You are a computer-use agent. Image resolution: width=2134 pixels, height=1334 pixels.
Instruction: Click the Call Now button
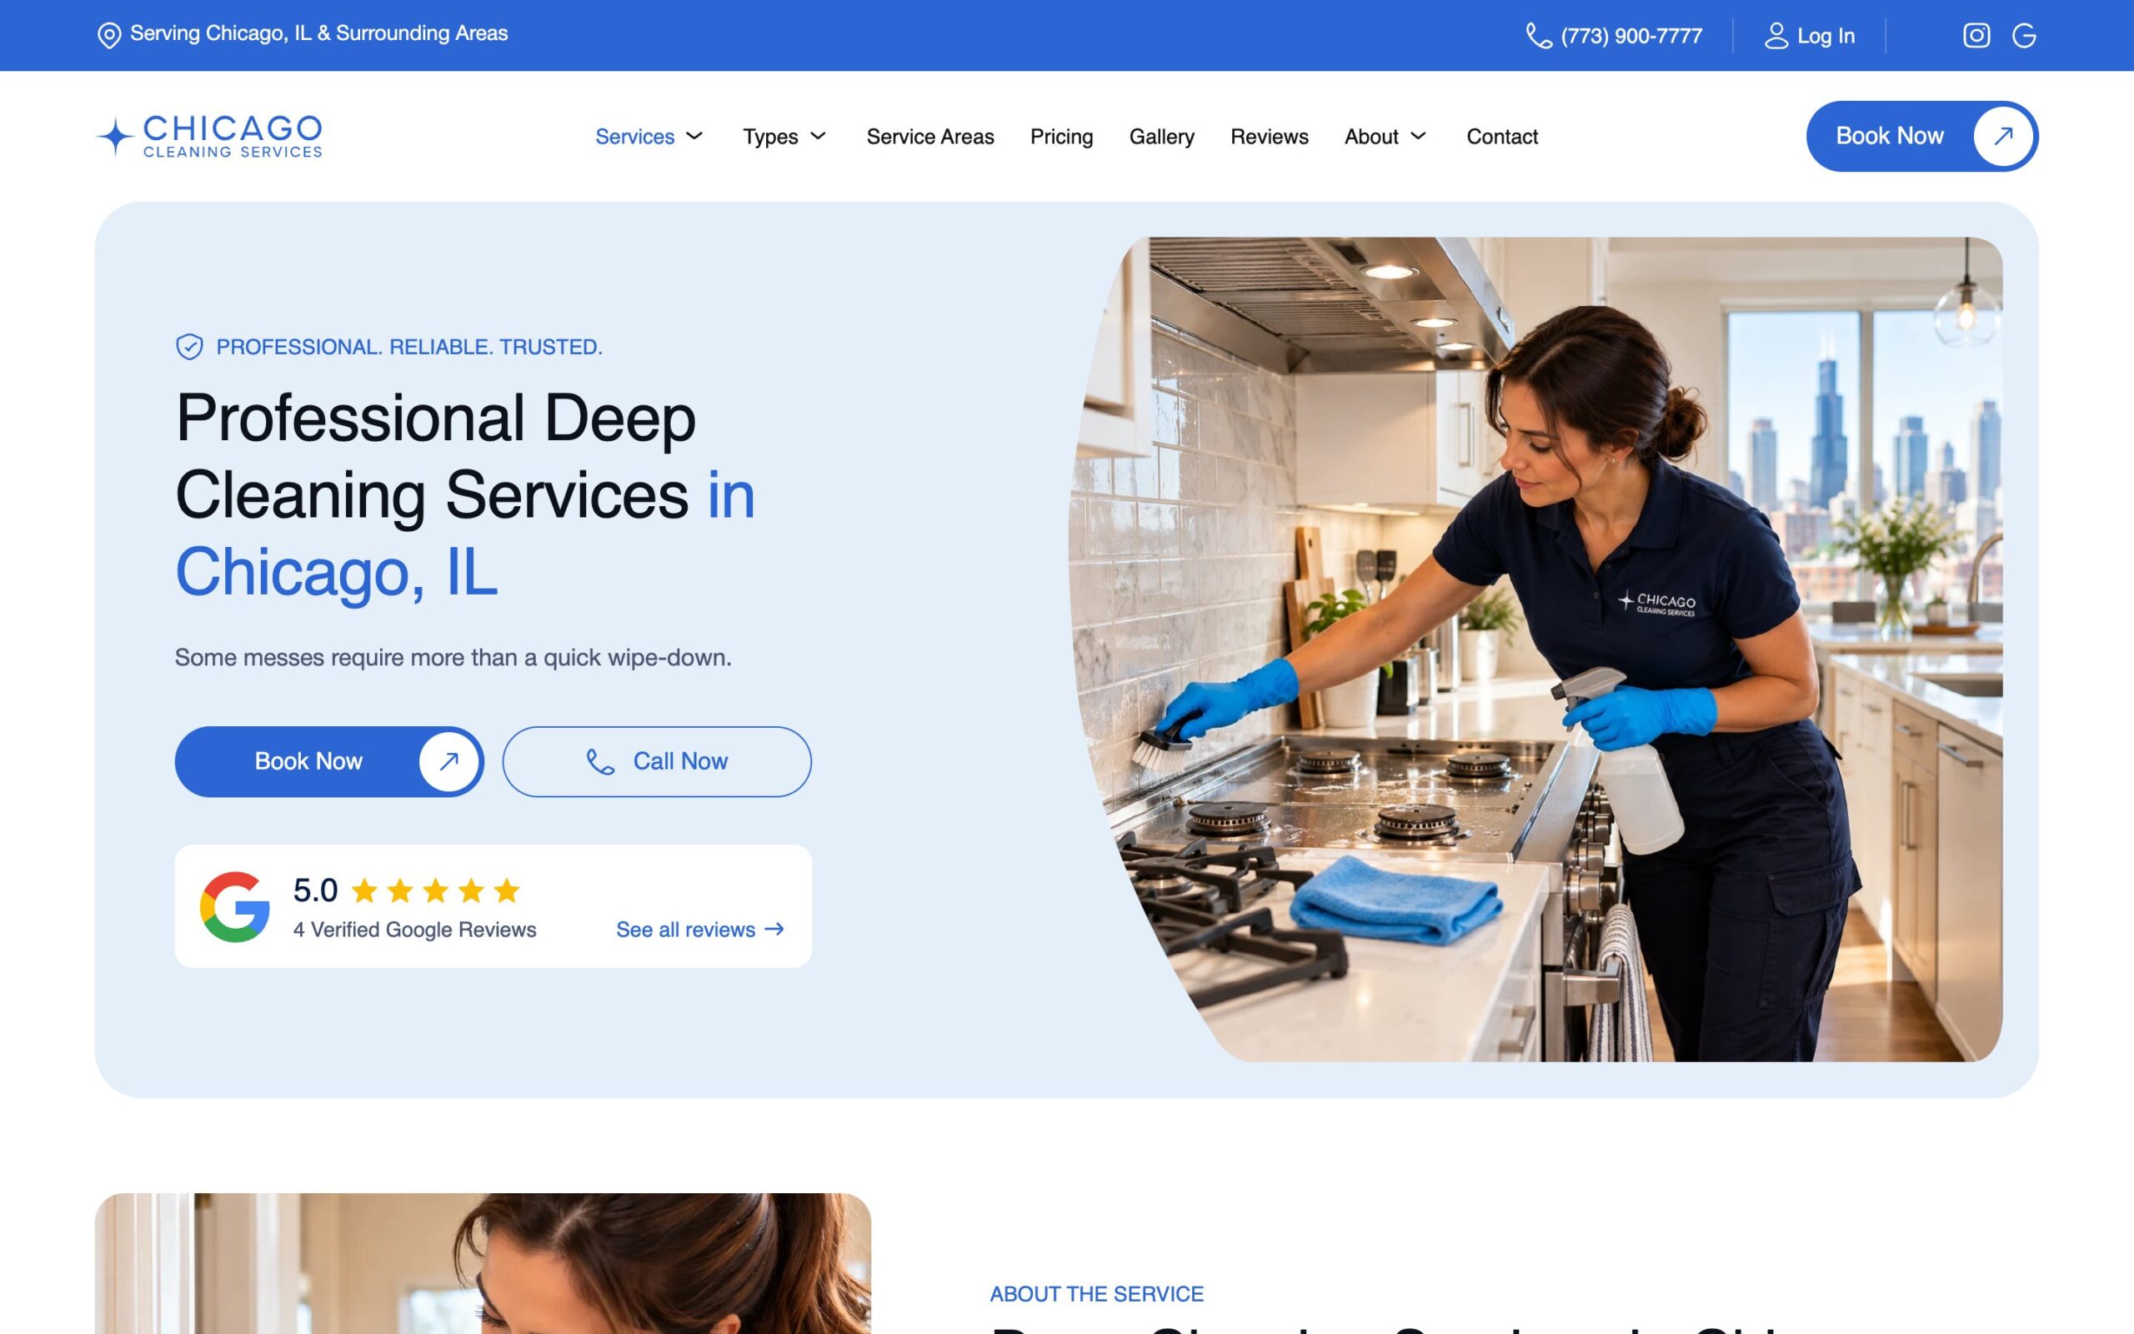(657, 761)
